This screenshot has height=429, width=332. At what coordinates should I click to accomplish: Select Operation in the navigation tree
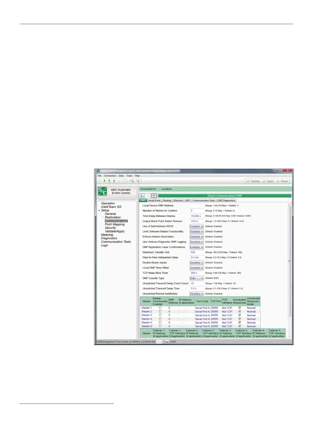108,203
